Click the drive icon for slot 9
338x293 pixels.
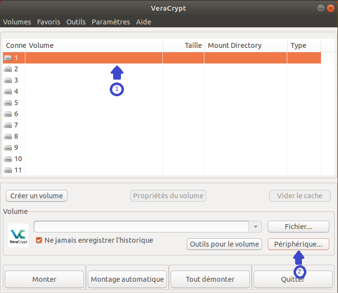(8, 148)
